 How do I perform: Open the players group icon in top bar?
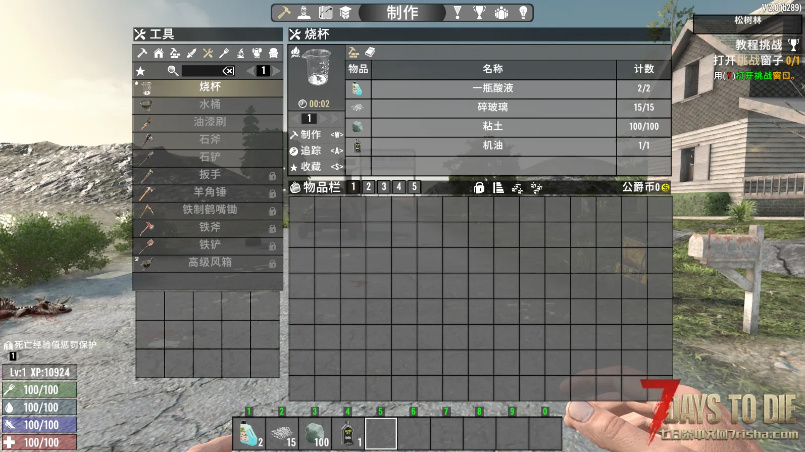coord(501,12)
